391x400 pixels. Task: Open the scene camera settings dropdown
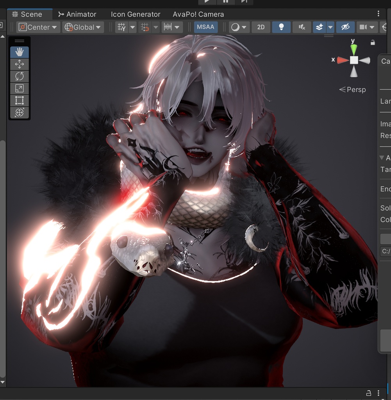[367, 27]
